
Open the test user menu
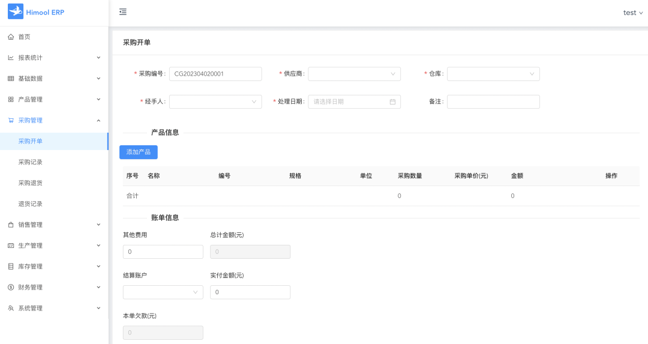click(632, 13)
